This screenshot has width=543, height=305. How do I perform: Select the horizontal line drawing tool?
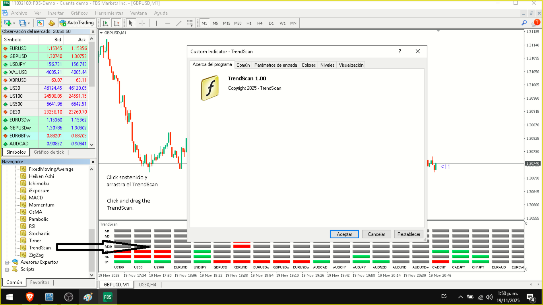pos(168,23)
